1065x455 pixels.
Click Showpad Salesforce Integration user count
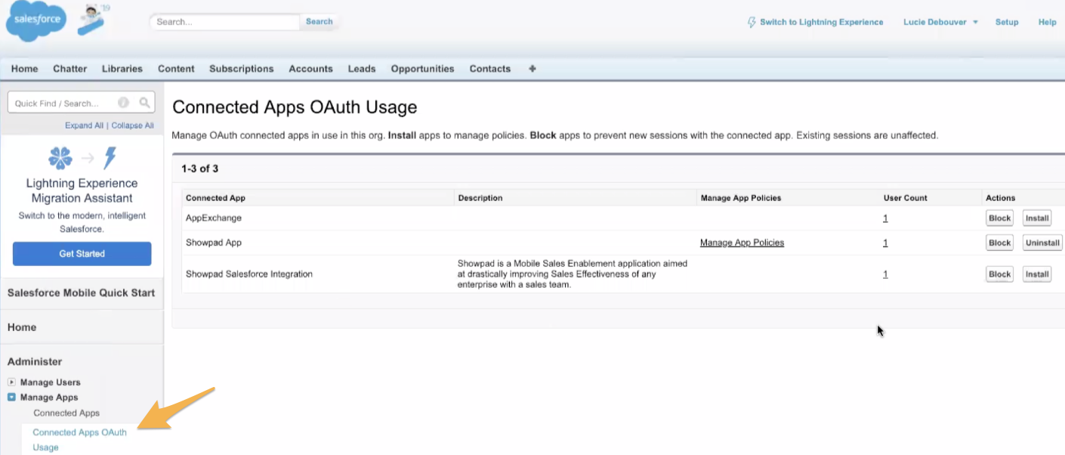(885, 274)
